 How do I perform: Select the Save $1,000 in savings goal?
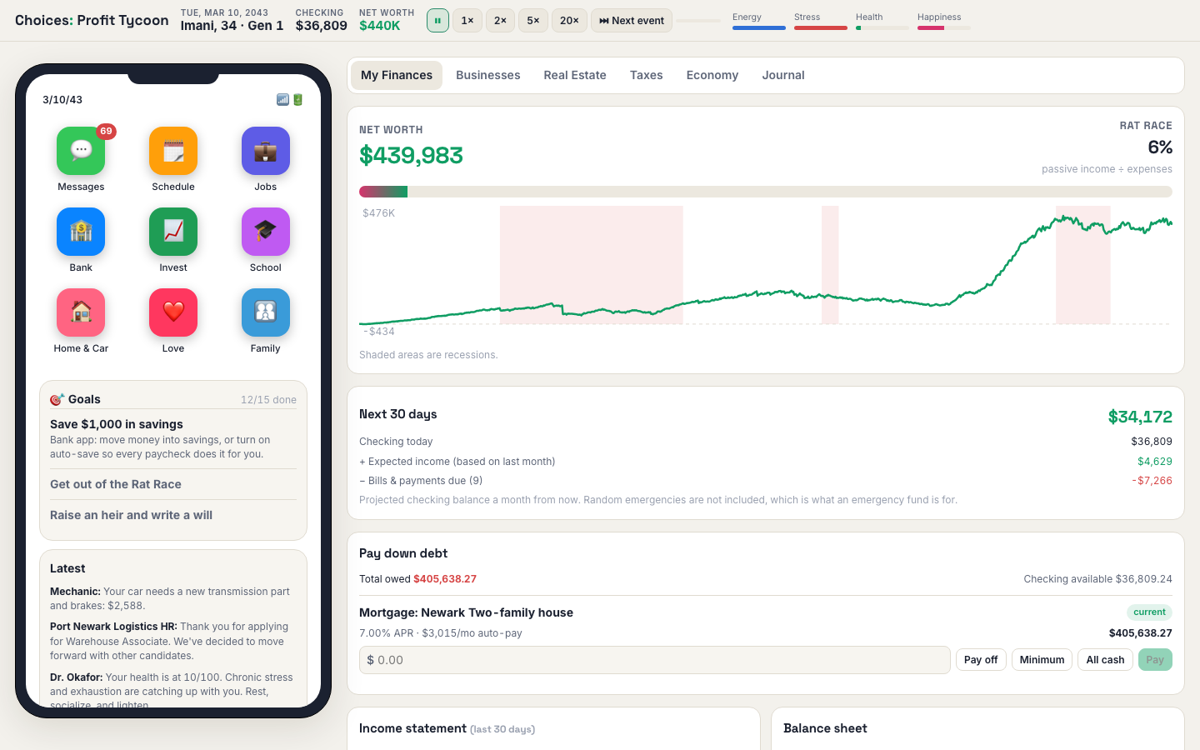173,439
